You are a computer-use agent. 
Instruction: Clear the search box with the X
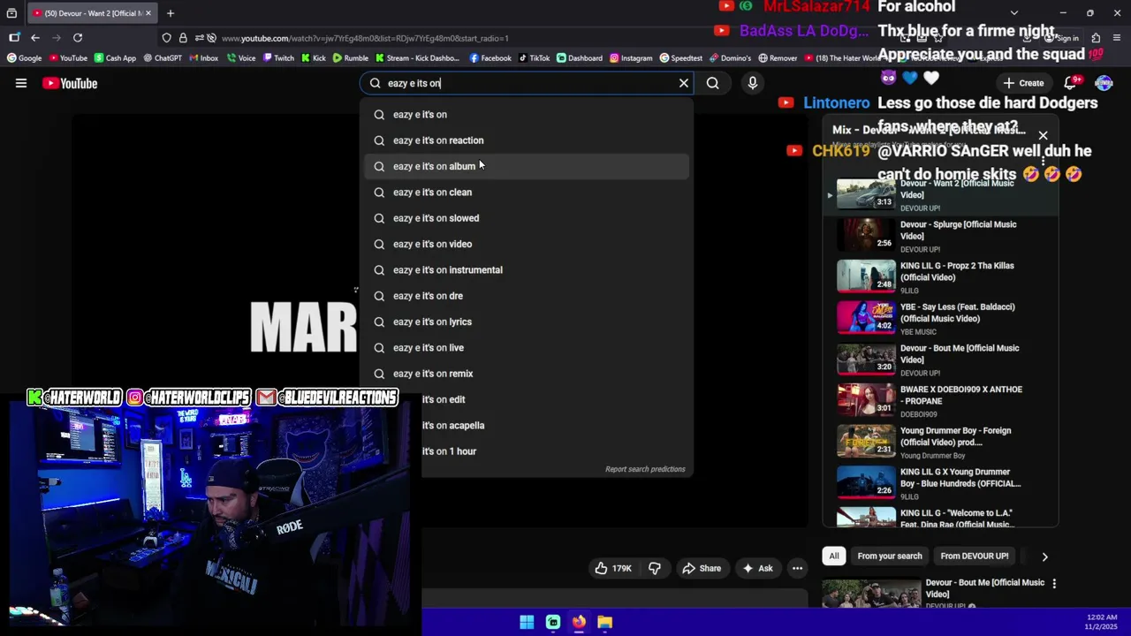point(683,83)
